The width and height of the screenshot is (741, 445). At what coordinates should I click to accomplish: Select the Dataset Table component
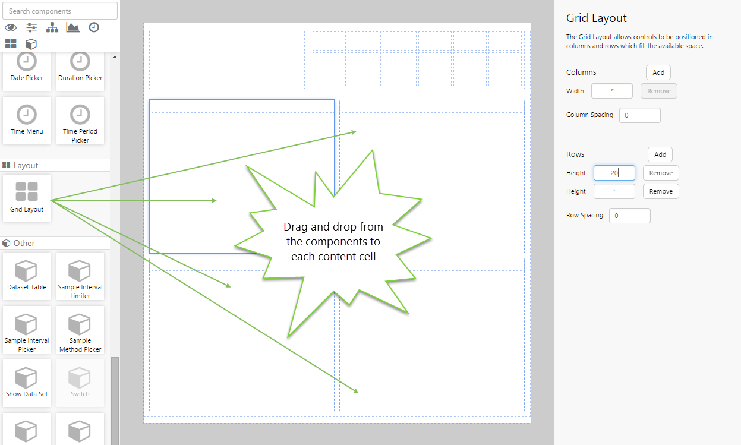coord(26,276)
